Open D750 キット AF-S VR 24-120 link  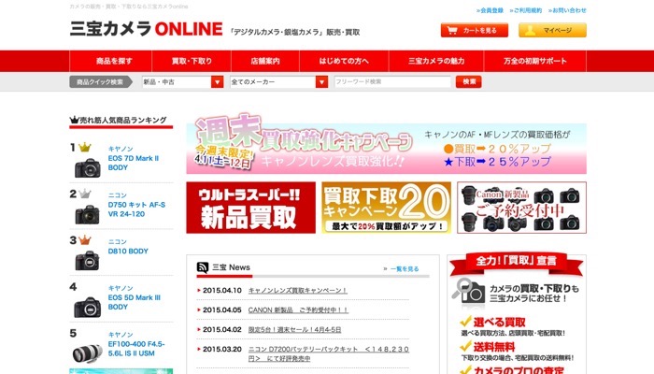(x=136, y=209)
